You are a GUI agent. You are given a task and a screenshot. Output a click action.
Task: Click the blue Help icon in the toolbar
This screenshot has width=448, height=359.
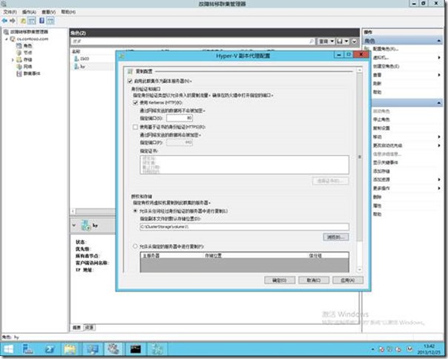tap(42, 21)
